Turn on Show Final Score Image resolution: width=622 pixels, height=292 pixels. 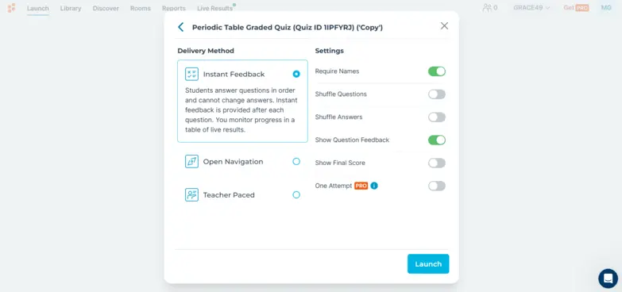pyautogui.click(x=437, y=163)
